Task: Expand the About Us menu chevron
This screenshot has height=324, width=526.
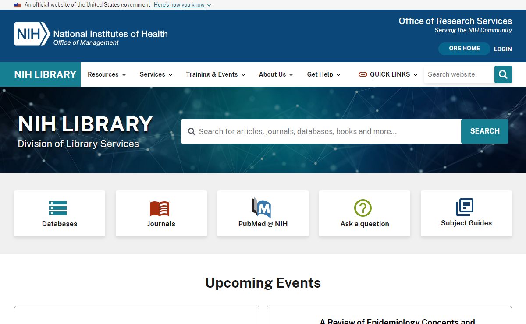Action: (291, 75)
